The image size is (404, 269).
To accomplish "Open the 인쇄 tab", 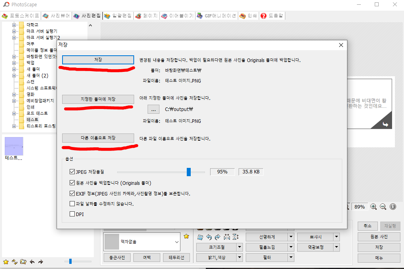I will pos(248,16).
